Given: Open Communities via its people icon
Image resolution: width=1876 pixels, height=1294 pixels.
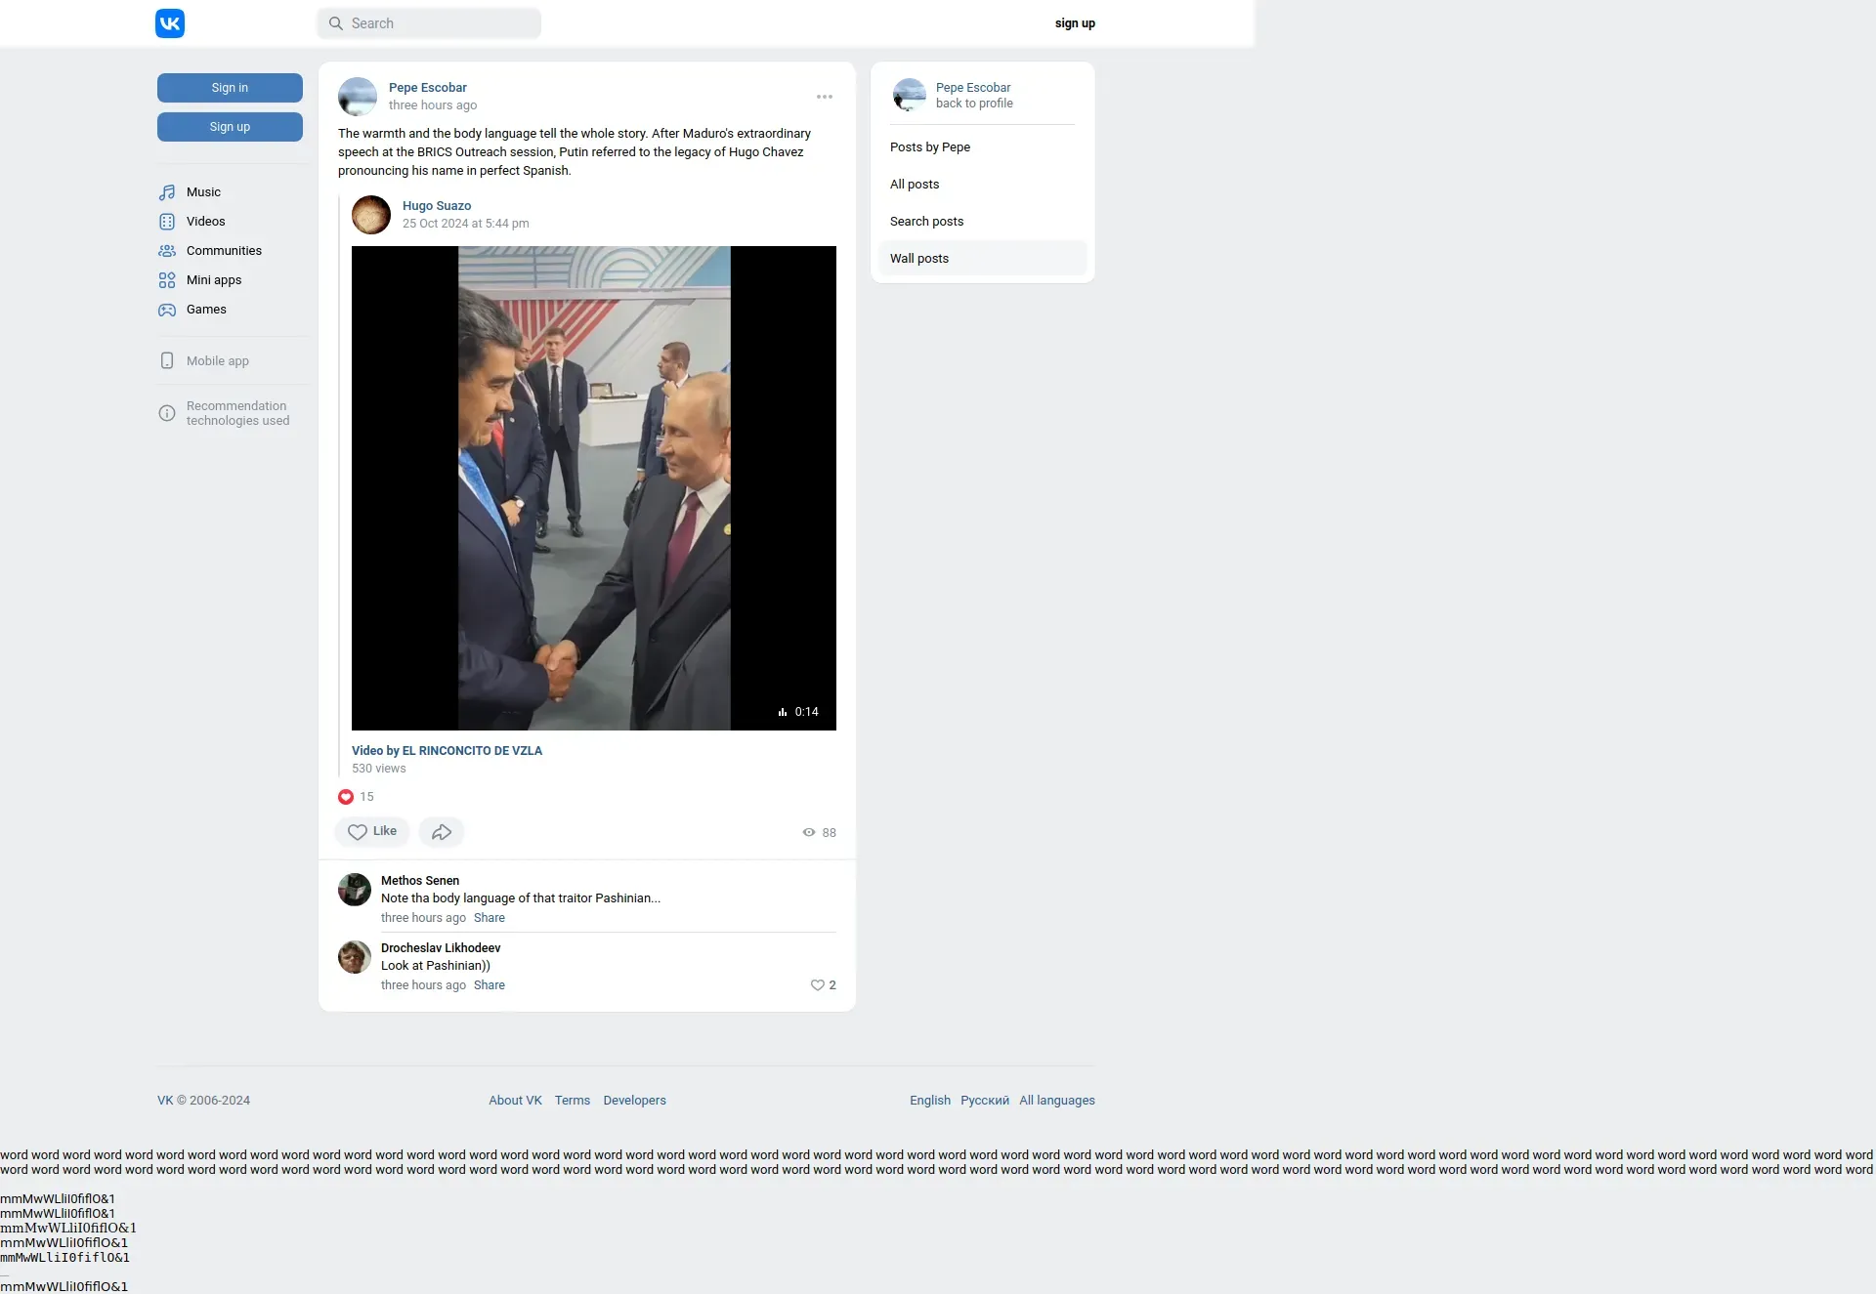Looking at the screenshot, I should (167, 251).
